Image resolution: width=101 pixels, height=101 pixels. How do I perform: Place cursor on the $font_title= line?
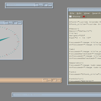85,24
